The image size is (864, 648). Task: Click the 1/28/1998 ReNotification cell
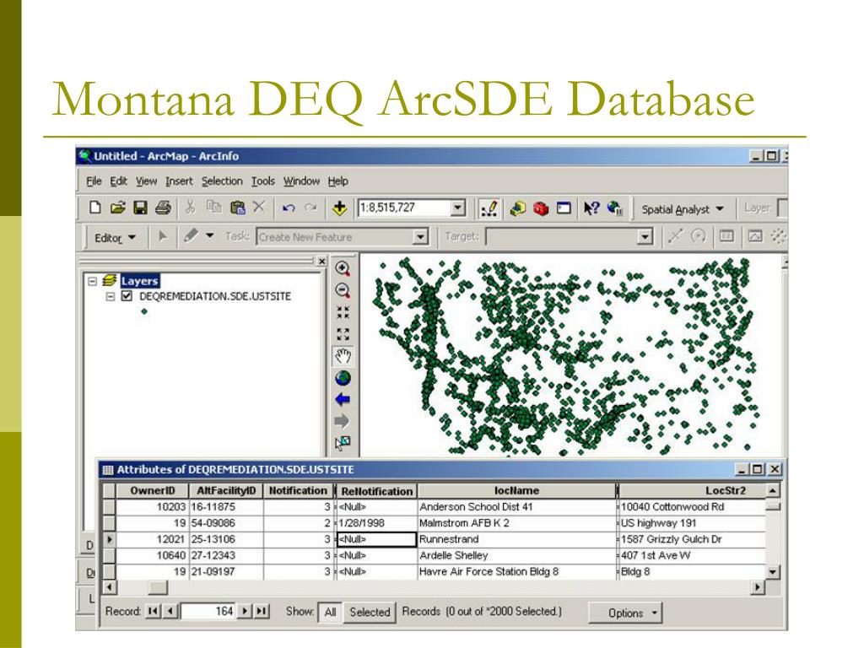click(x=376, y=523)
